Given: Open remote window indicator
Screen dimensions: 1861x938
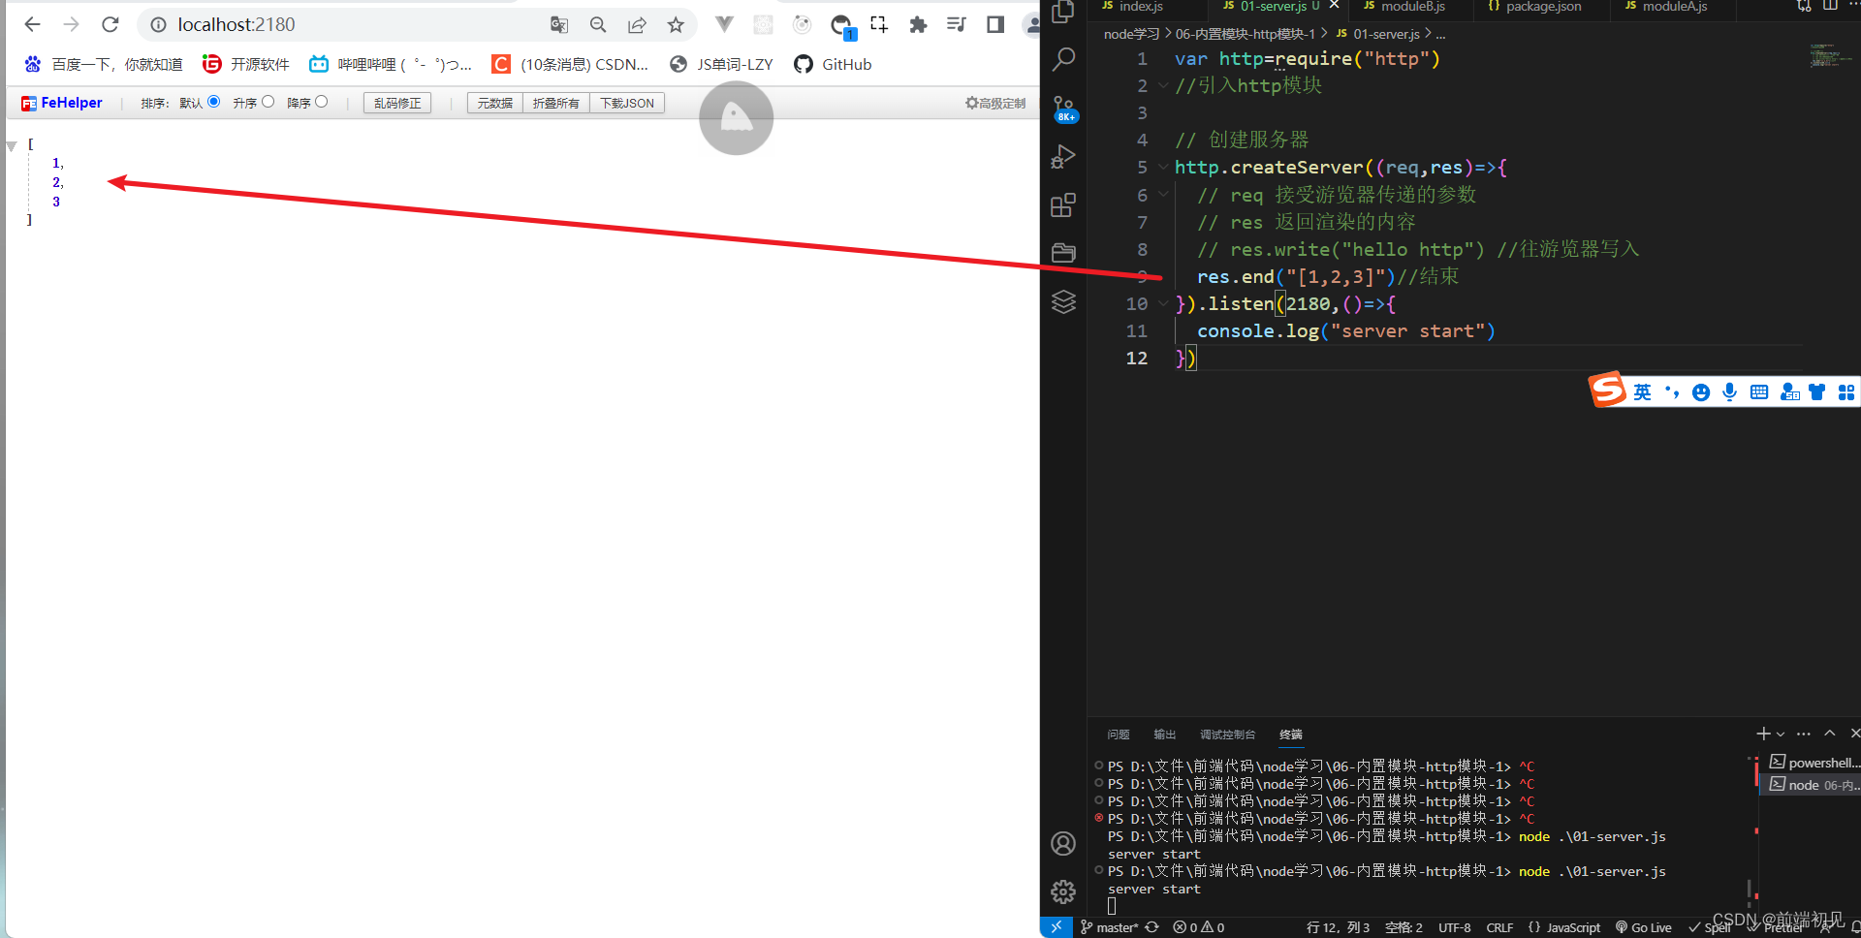Looking at the screenshot, I should [1057, 927].
